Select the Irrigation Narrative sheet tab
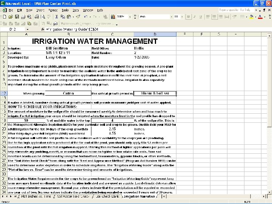272x204 pixels. 139,196
